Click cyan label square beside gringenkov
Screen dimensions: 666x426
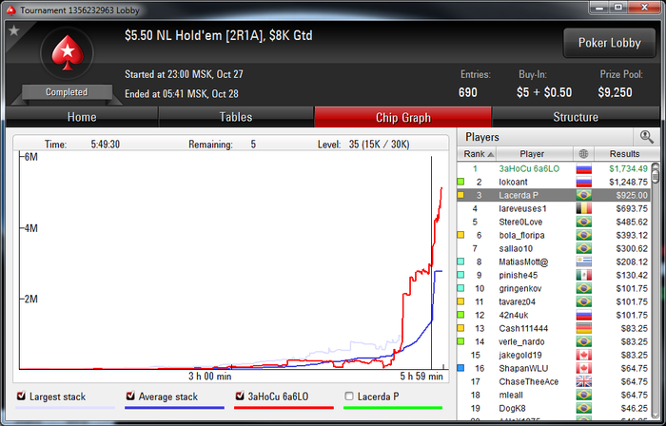[460, 288]
